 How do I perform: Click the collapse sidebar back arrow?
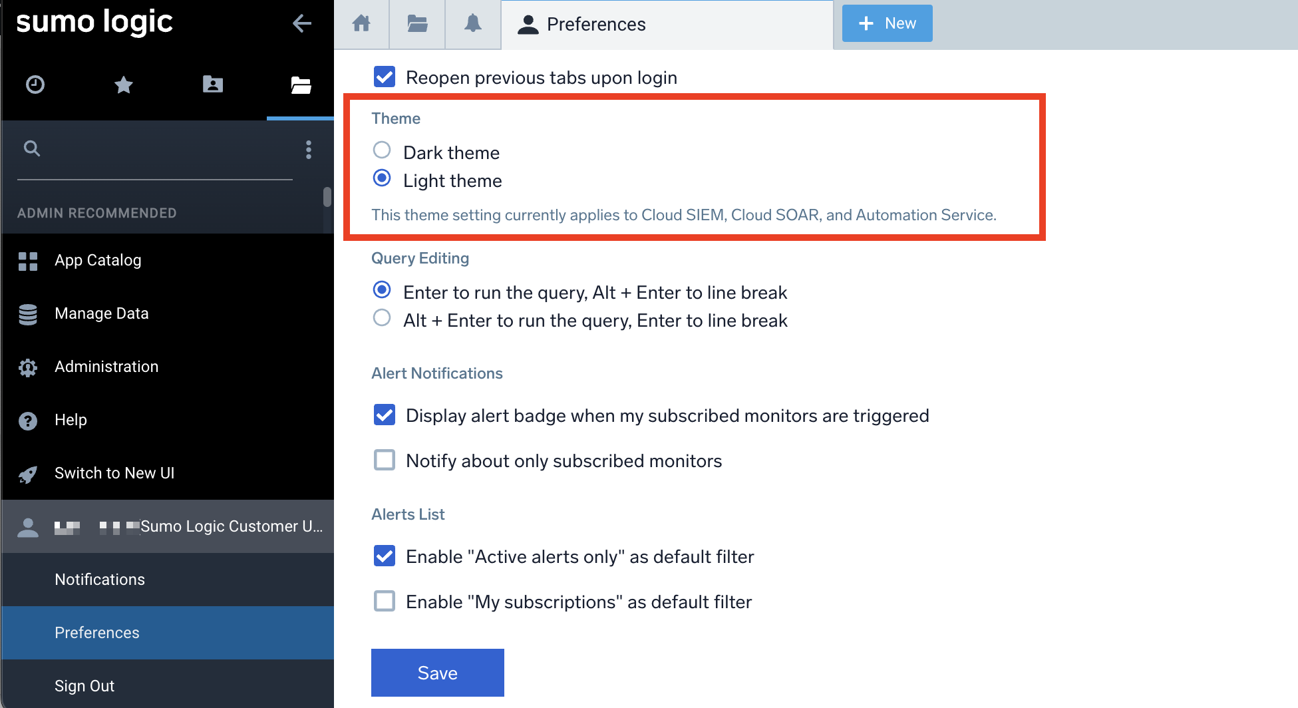[x=302, y=23]
